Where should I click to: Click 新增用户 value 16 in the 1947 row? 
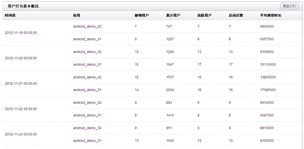137,65
